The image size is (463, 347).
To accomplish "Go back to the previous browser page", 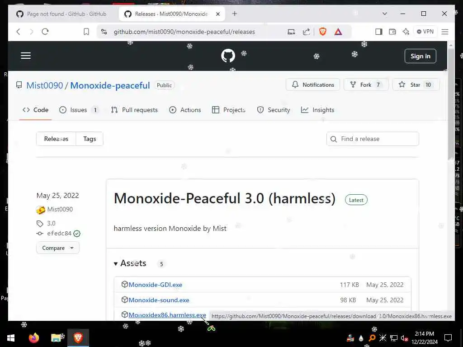I will click(x=18, y=32).
